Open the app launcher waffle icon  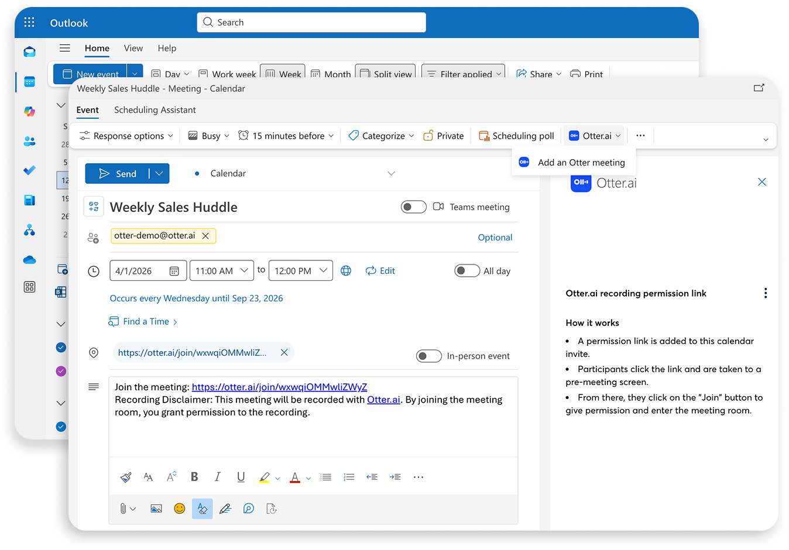point(29,22)
